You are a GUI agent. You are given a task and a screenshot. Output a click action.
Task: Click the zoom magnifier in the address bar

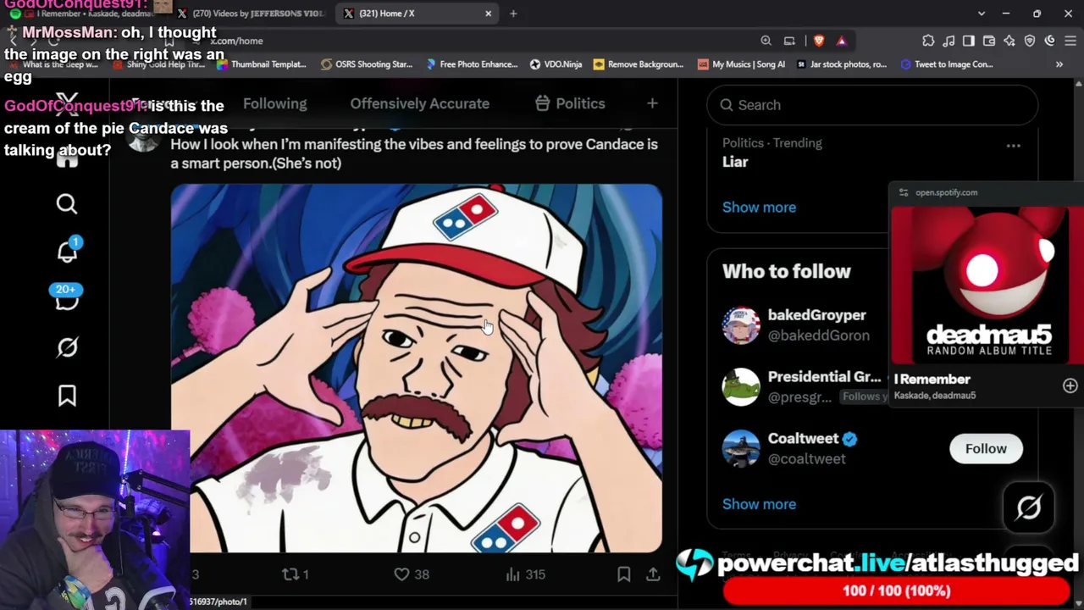766,41
